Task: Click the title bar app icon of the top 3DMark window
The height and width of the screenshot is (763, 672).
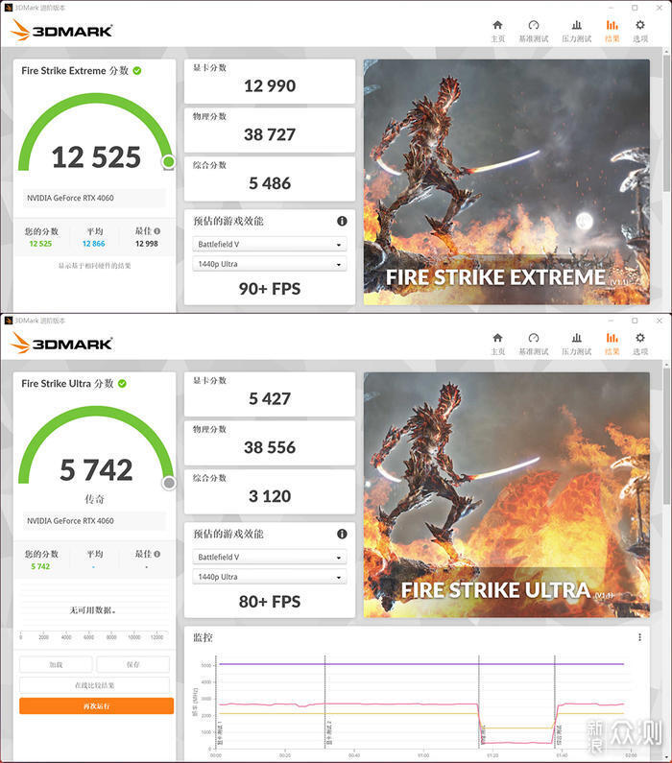Action: click(x=8, y=8)
